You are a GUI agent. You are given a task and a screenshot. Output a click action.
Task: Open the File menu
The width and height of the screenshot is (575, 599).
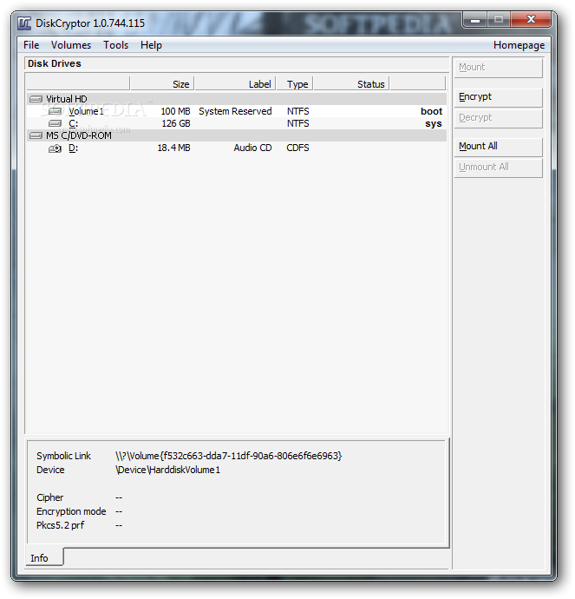tap(31, 45)
